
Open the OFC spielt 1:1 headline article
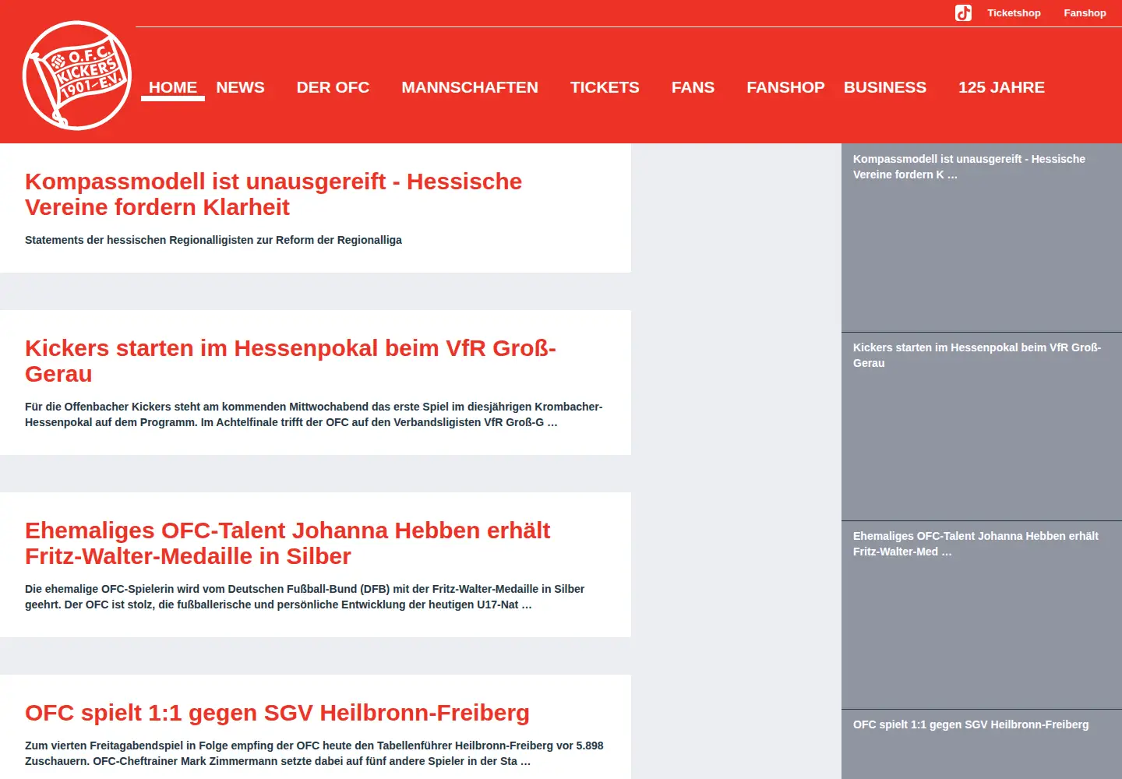point(277,713)
